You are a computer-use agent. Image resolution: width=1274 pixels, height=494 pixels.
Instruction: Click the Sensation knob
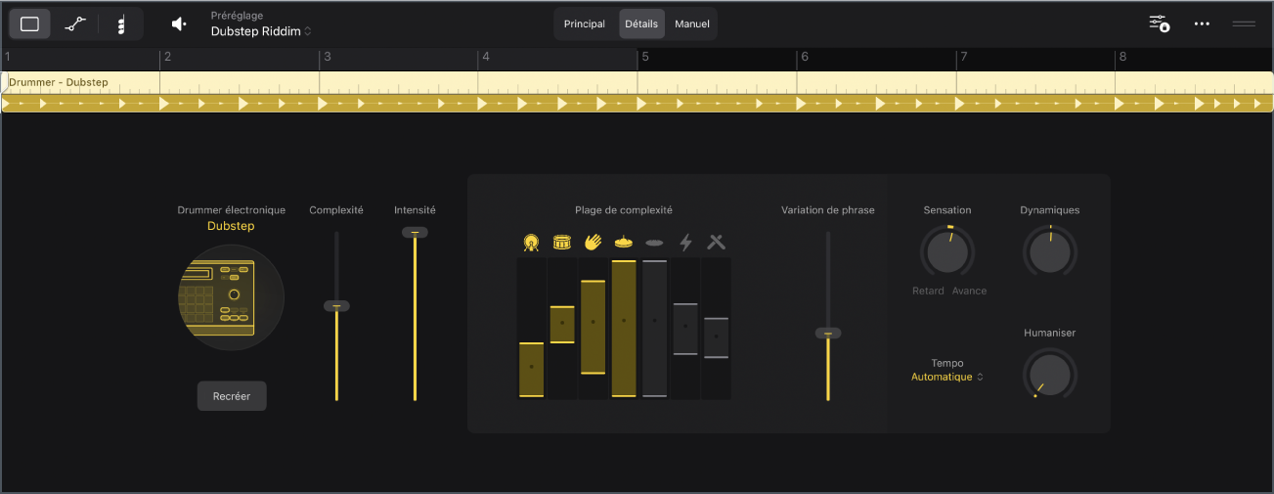946,253
